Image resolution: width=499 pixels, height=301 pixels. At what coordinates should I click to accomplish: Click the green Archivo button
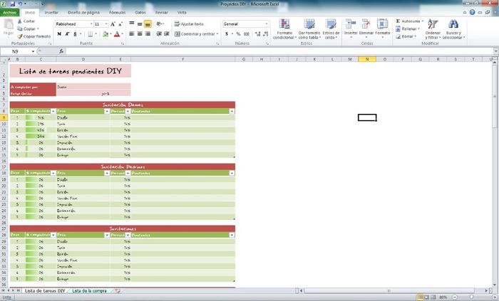click(9, 13)
